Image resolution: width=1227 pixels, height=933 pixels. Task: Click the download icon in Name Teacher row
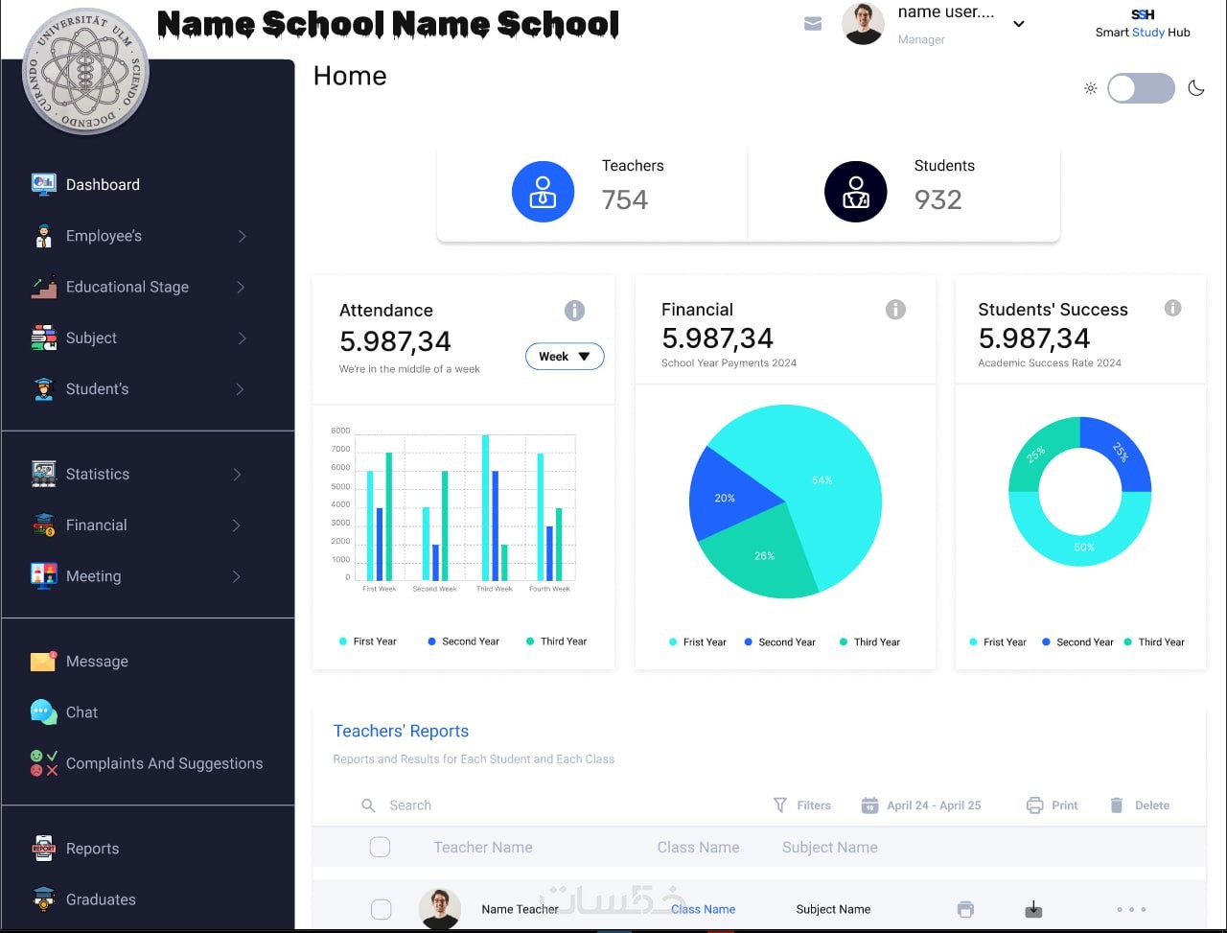coord(1033,909)
